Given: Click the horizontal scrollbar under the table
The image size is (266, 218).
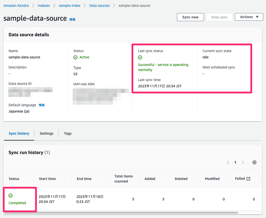Looking at the screenshot, I should (x=121, y=212).
